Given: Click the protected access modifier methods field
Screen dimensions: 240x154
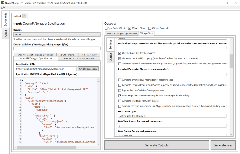Looking at the screenshot, I should 172,48.
